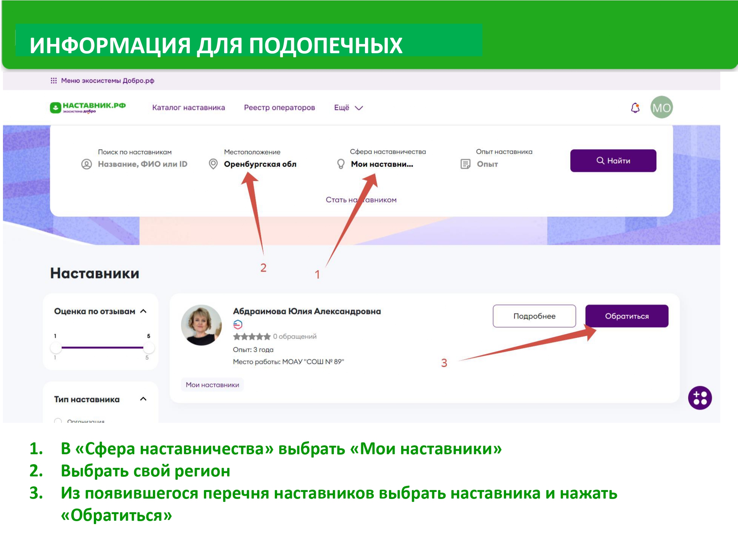Click the lightbulb mentorship sphere icon
The width and height of the screenshot is (738, 554).
(341, 164)
